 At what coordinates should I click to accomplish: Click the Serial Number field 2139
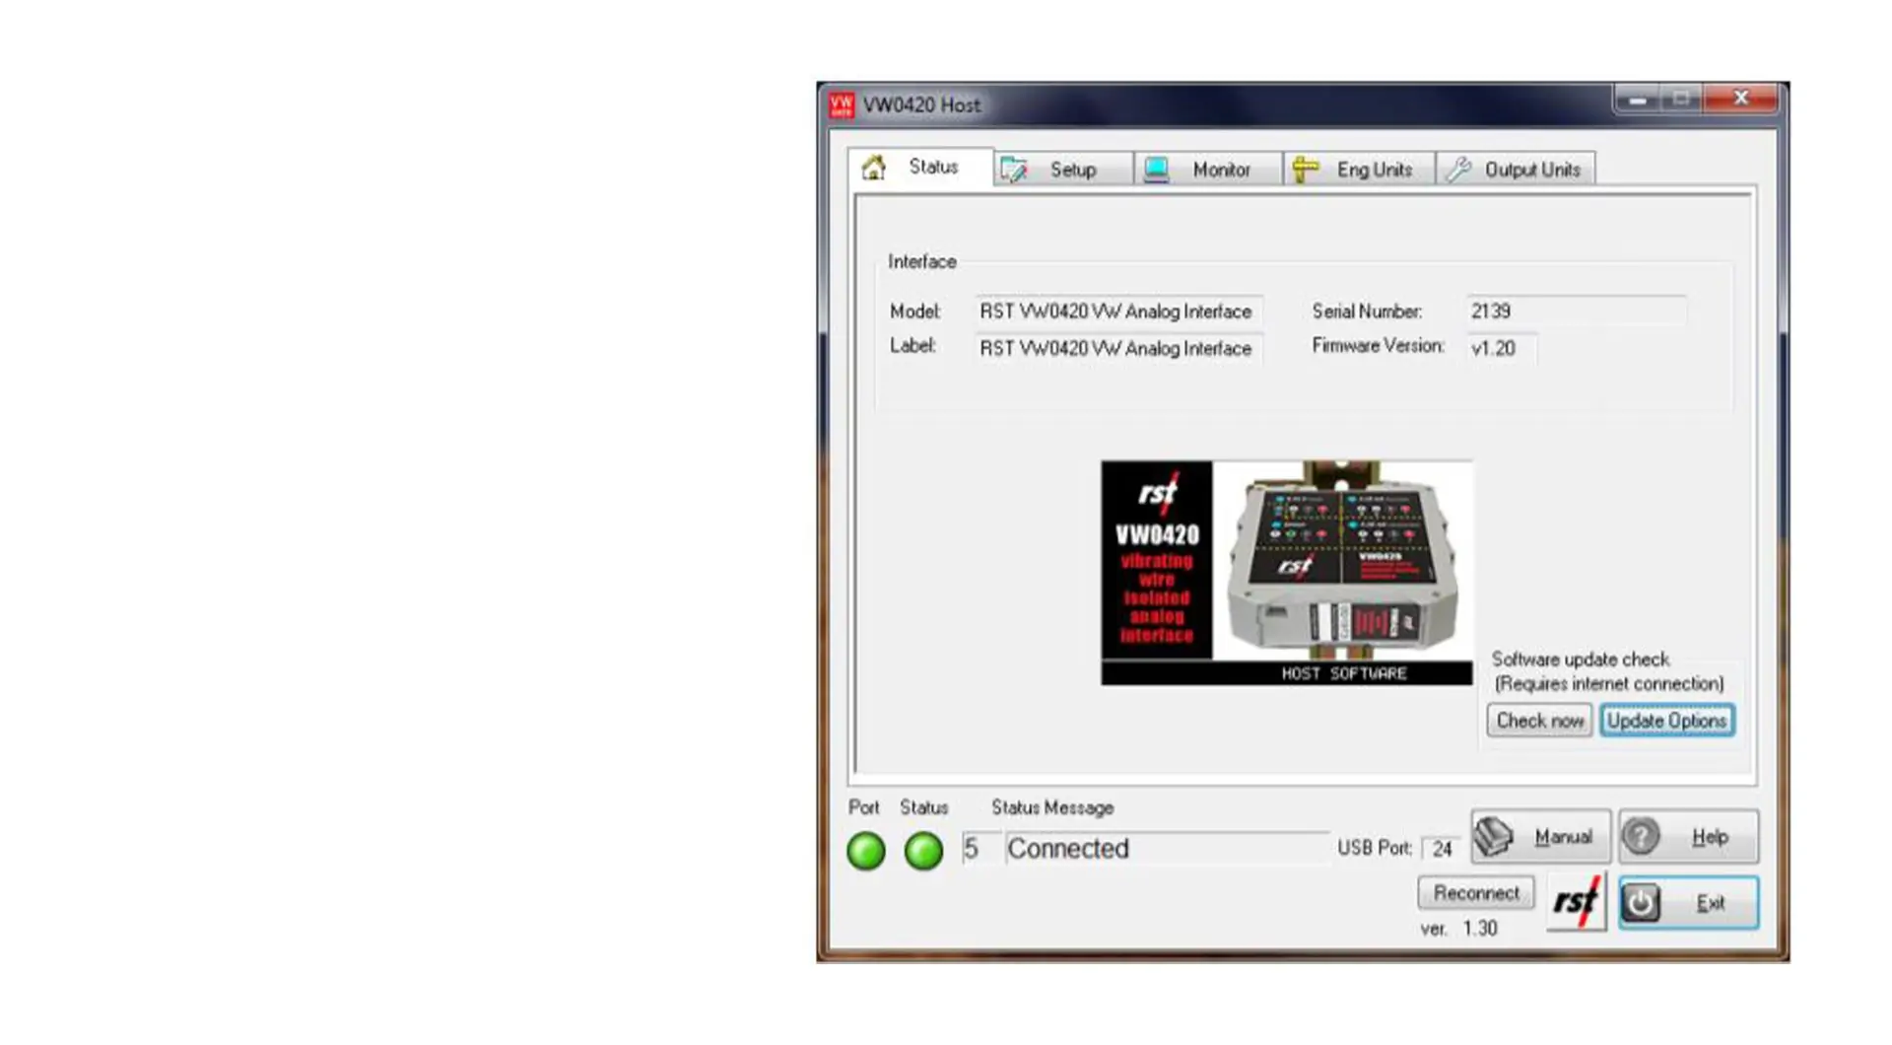click(x=1576, y=312)
